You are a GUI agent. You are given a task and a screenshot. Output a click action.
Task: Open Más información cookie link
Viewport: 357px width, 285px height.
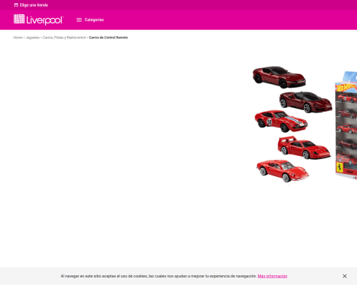pyautogui.click(x=272, y=276)
